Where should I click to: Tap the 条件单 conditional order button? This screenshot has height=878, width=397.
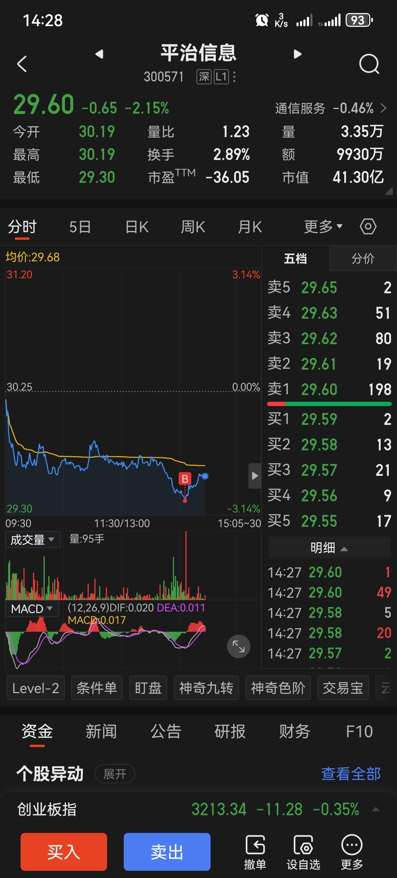pyautogui.click(x=97, y=688)
